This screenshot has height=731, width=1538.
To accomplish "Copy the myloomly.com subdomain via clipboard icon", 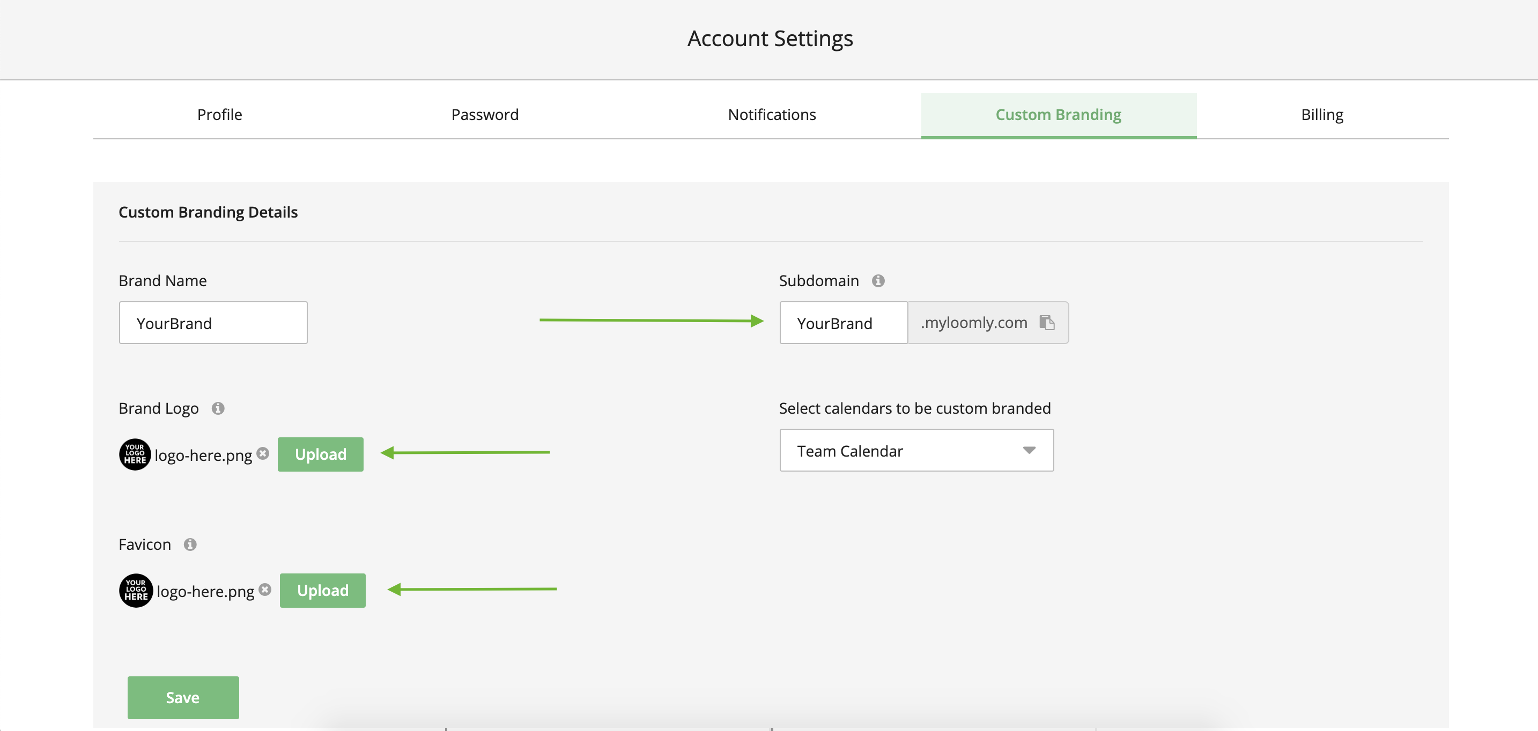I will (1047, 322).
